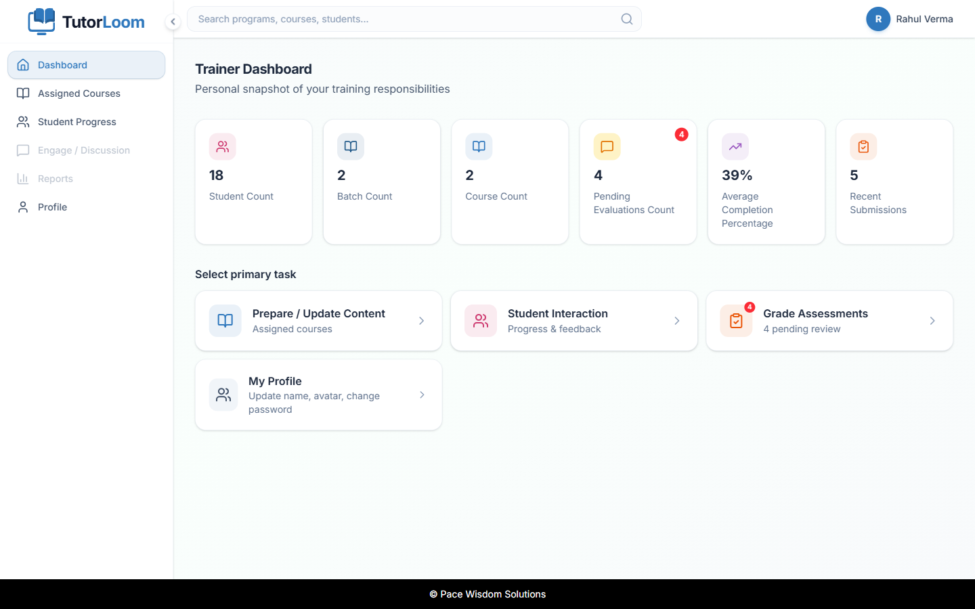Click the TutorLoom logo icon

pyautogui.click(x=41, y=21)
